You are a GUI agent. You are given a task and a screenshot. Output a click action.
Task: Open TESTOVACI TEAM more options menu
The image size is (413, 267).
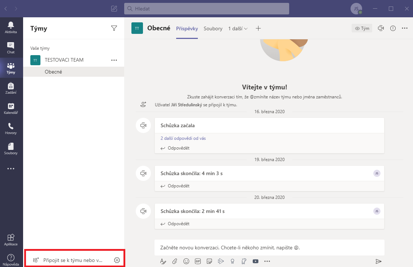tap(114, 60)
